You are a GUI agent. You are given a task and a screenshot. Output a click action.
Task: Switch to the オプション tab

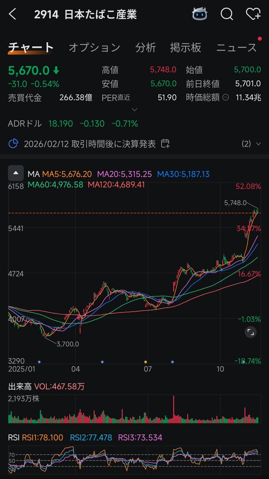point(94,48)
